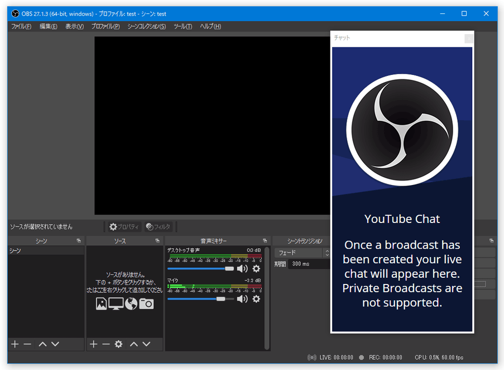Click the 'YouTube Chat' heading in chat dock
Image resolution: width=504 pixels, height=370 pixels.
pyautogui.click(x=402, y=219)
